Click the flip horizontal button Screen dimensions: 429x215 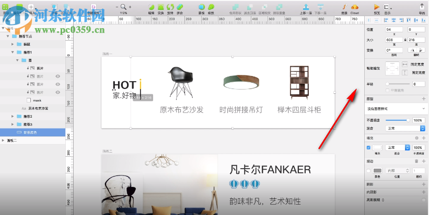tap(412, 50)
